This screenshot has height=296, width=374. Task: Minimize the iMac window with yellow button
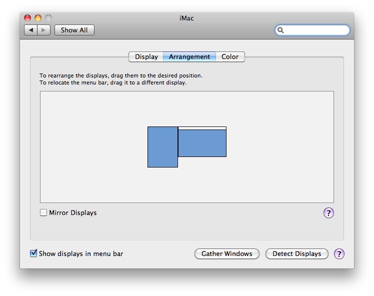pos(38,18)
